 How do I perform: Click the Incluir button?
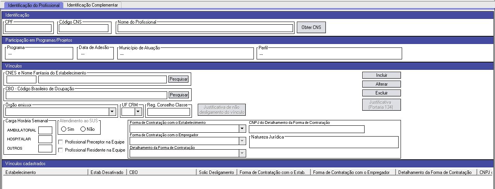(381, 75)
